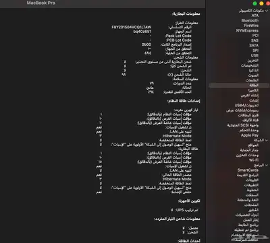Collapse the البرامج software section chevron

(267, 165)
